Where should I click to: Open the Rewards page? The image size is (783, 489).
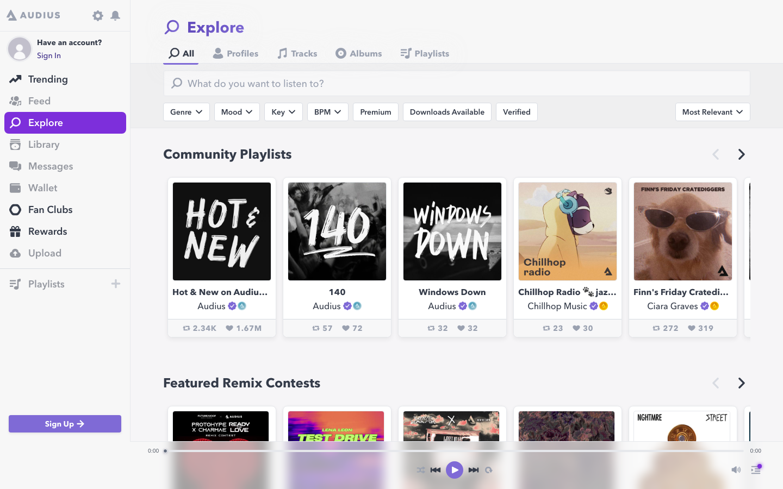coord(65,231)
